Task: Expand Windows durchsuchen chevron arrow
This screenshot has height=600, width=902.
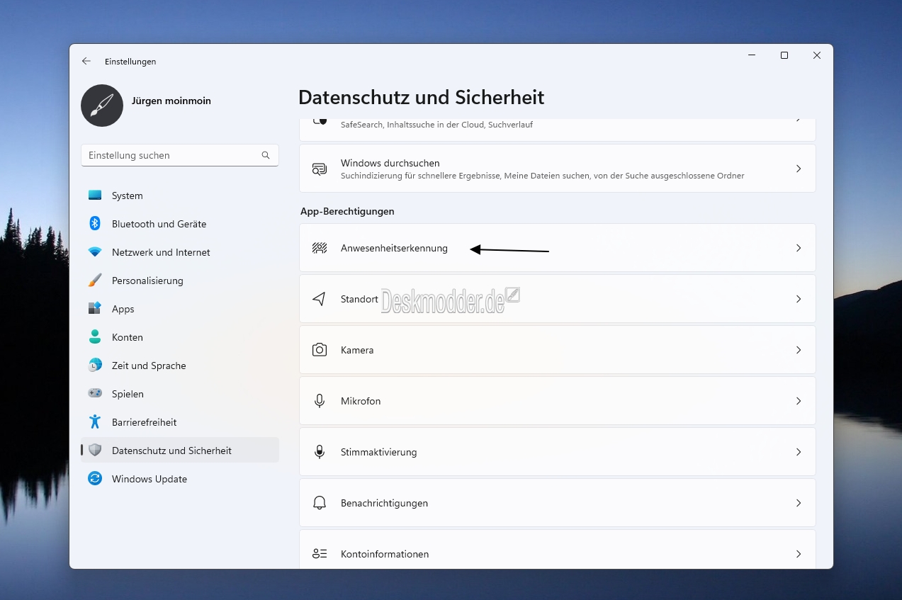Action: 799,169
